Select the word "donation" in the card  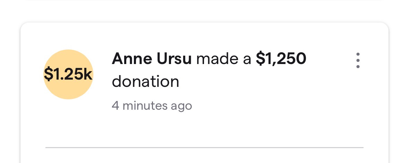pyautogui.click(x=145, y=82)
